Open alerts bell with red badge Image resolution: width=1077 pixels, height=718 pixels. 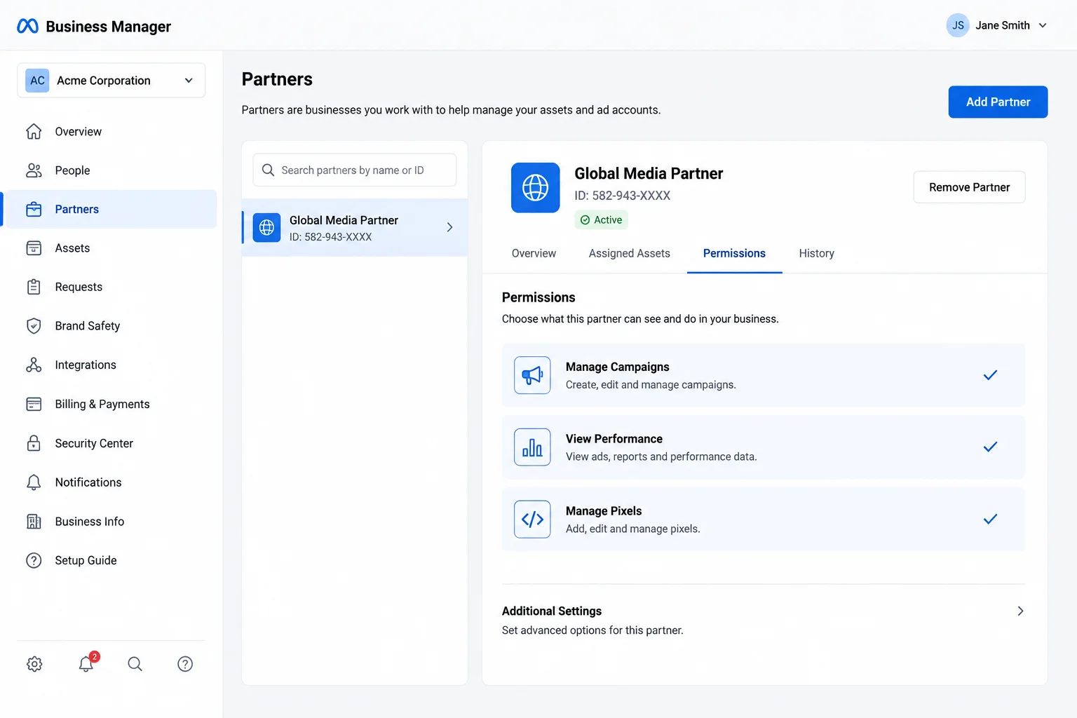(x=87, y=663)
